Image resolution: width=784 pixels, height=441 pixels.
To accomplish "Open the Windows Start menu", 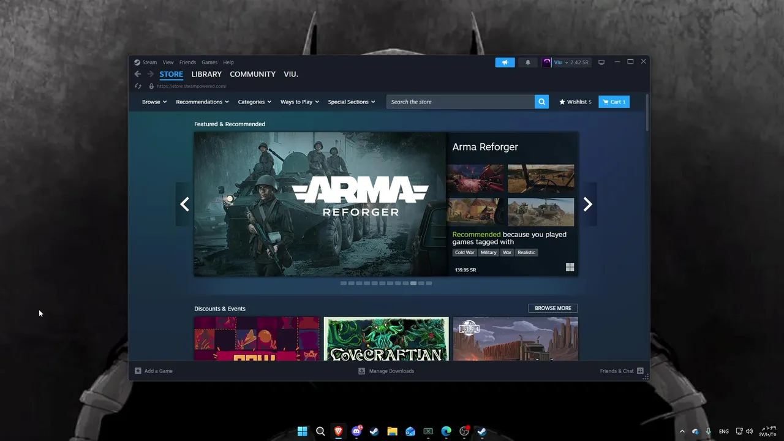I will point(303,431).
